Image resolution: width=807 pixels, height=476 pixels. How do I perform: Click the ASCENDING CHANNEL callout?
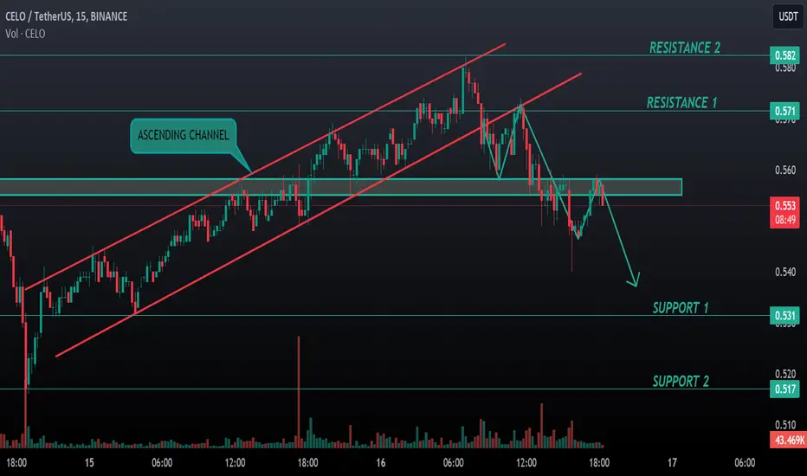[184, 136]
